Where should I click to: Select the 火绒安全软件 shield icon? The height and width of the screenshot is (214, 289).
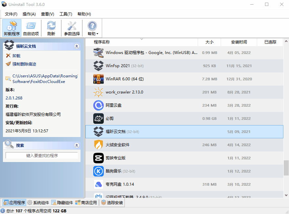click(x=98, y=145)
